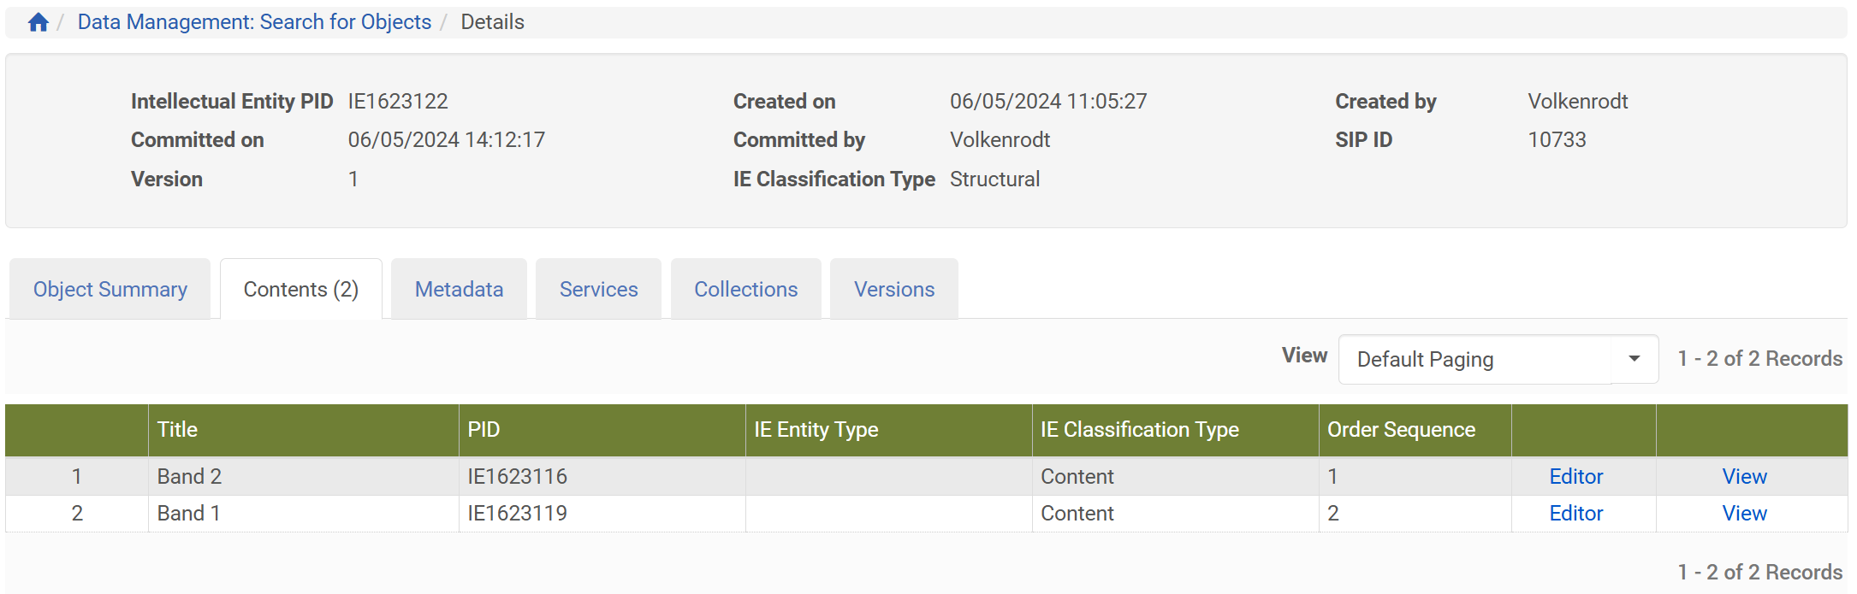Viewport: 1857px width, 594px height.
Task: Open the Versions tab
Action: click(893, 290)
